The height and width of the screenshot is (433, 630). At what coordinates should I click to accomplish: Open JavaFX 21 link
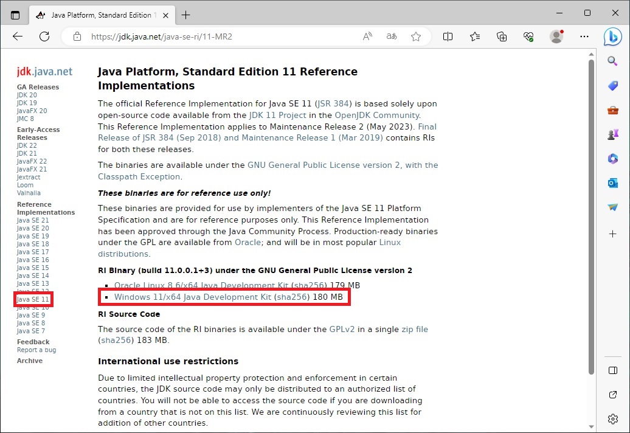[32, 169]
